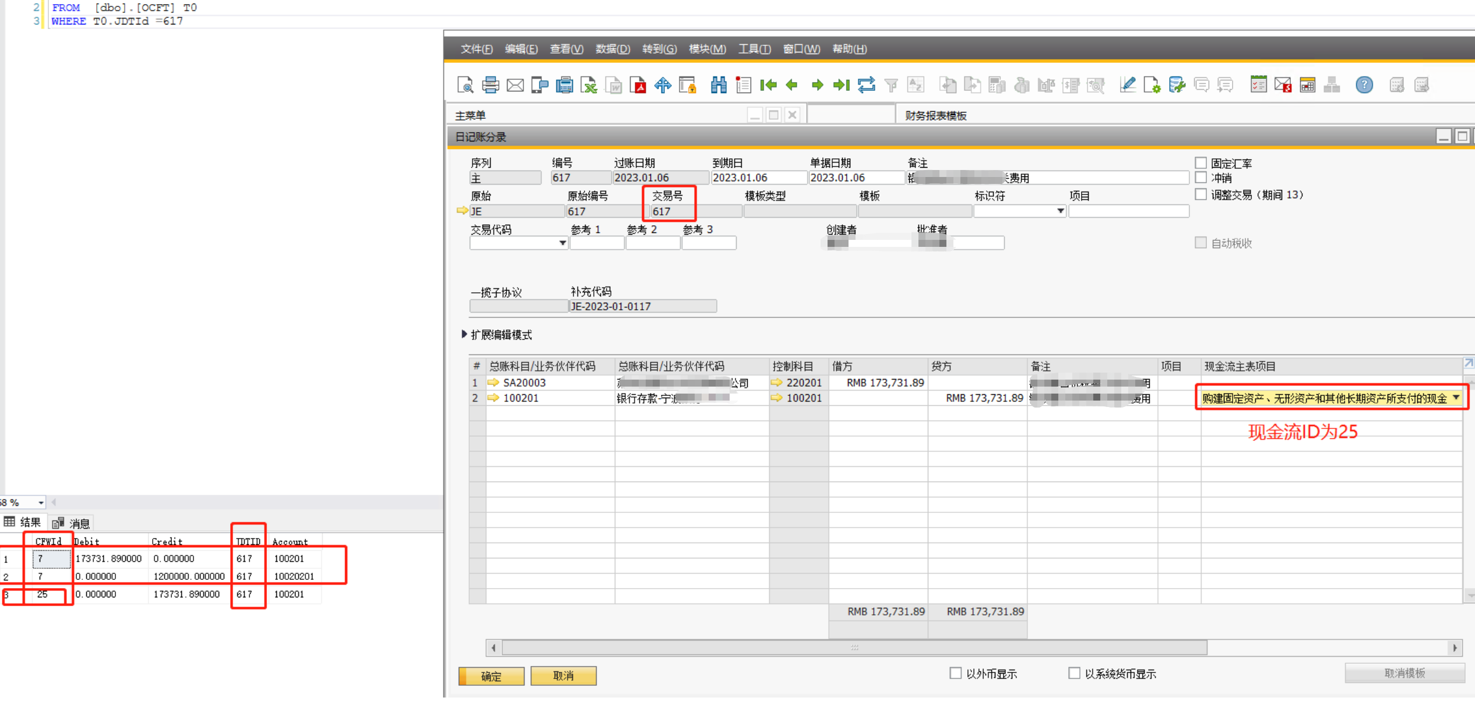Follow orange arrow link next to JE origin

[x=462, y=211]
